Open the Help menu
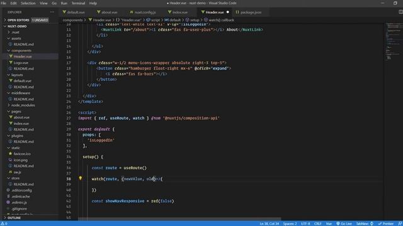 tap(93, 3)
